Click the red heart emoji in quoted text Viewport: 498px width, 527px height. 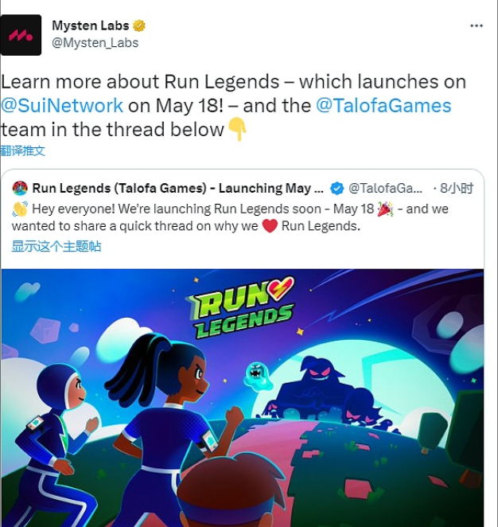point(270,226)
